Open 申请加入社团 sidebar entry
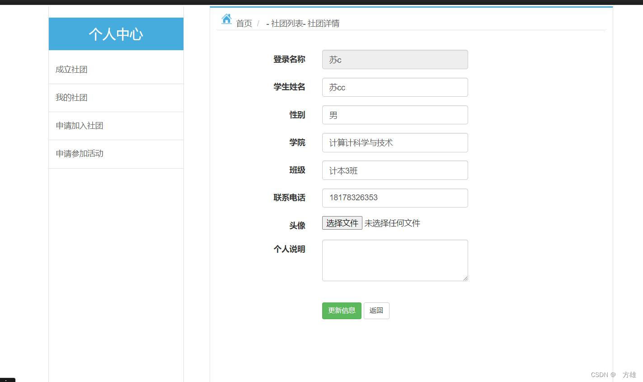643x382 pixels. click(116, 126)
